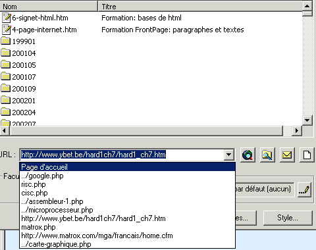Choose ../carte-graphique.php in URL list
This screenshot has height=250, width=316.
click(x=128, y=244)
